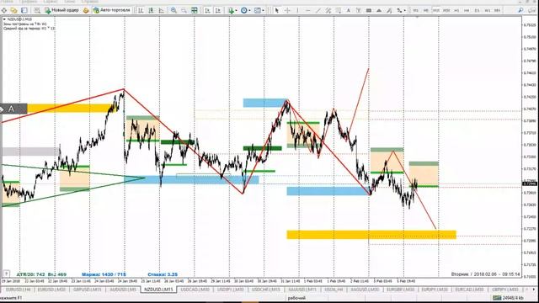Switch timeframe to W1
The image size is (539, 303).
488,10
